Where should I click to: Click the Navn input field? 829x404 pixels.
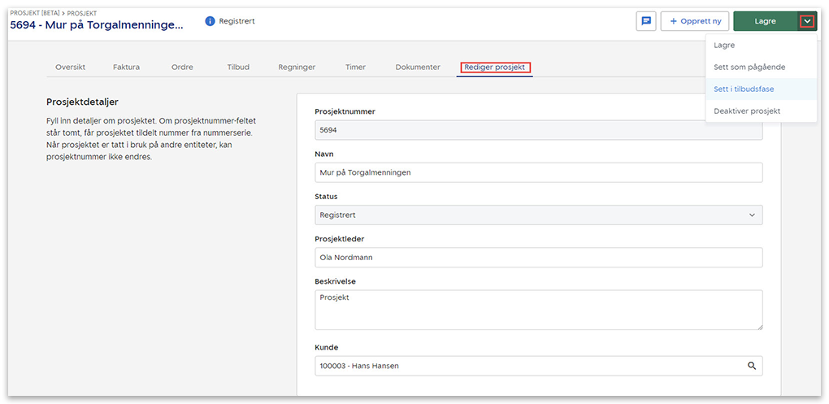click(x=538, y=172)
